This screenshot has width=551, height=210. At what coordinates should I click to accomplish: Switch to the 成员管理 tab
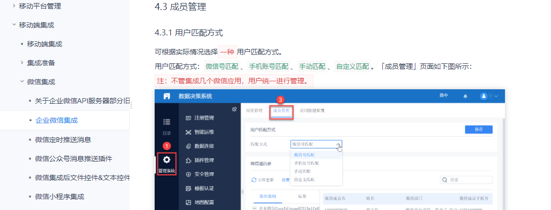[x=281, y=111]
